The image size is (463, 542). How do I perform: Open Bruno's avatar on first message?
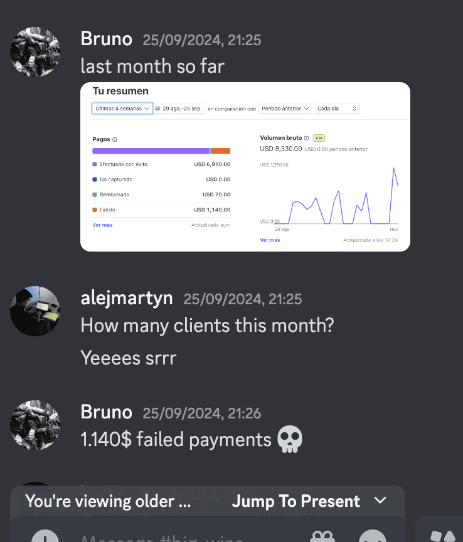35,52
